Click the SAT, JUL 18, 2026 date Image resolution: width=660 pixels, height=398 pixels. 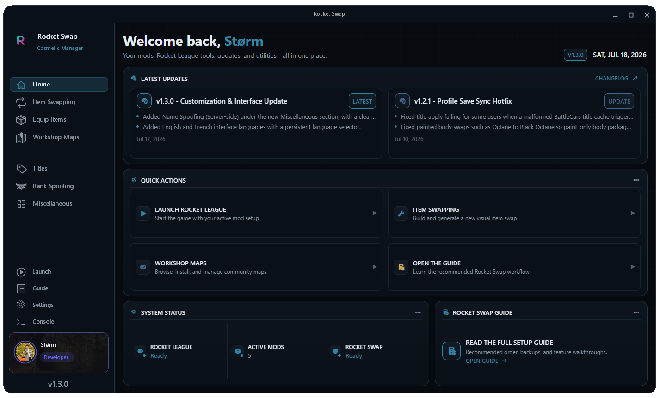tap(620, 55)
